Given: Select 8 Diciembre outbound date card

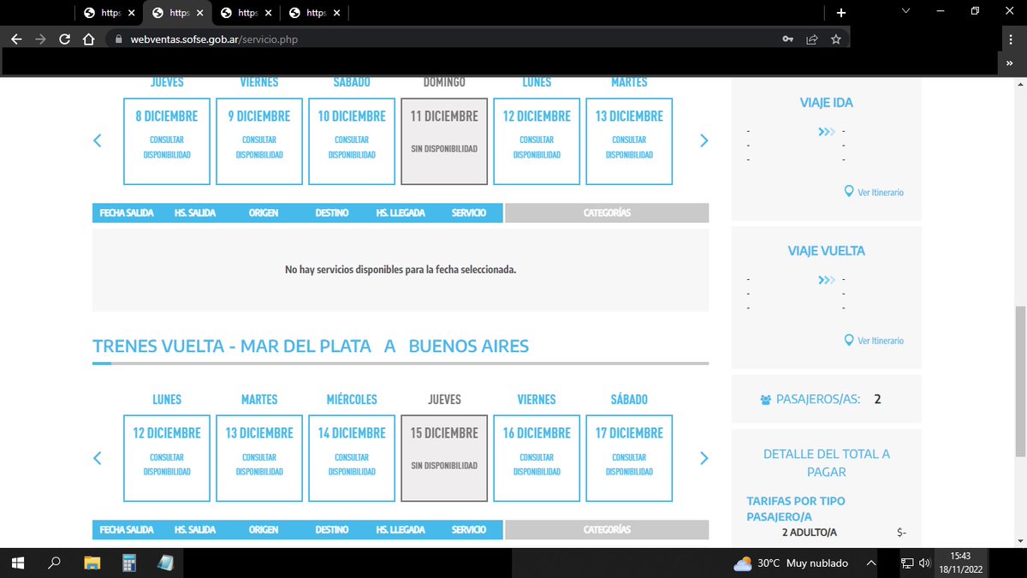Looking at the screenshot, I should click(x=167, y=141).
